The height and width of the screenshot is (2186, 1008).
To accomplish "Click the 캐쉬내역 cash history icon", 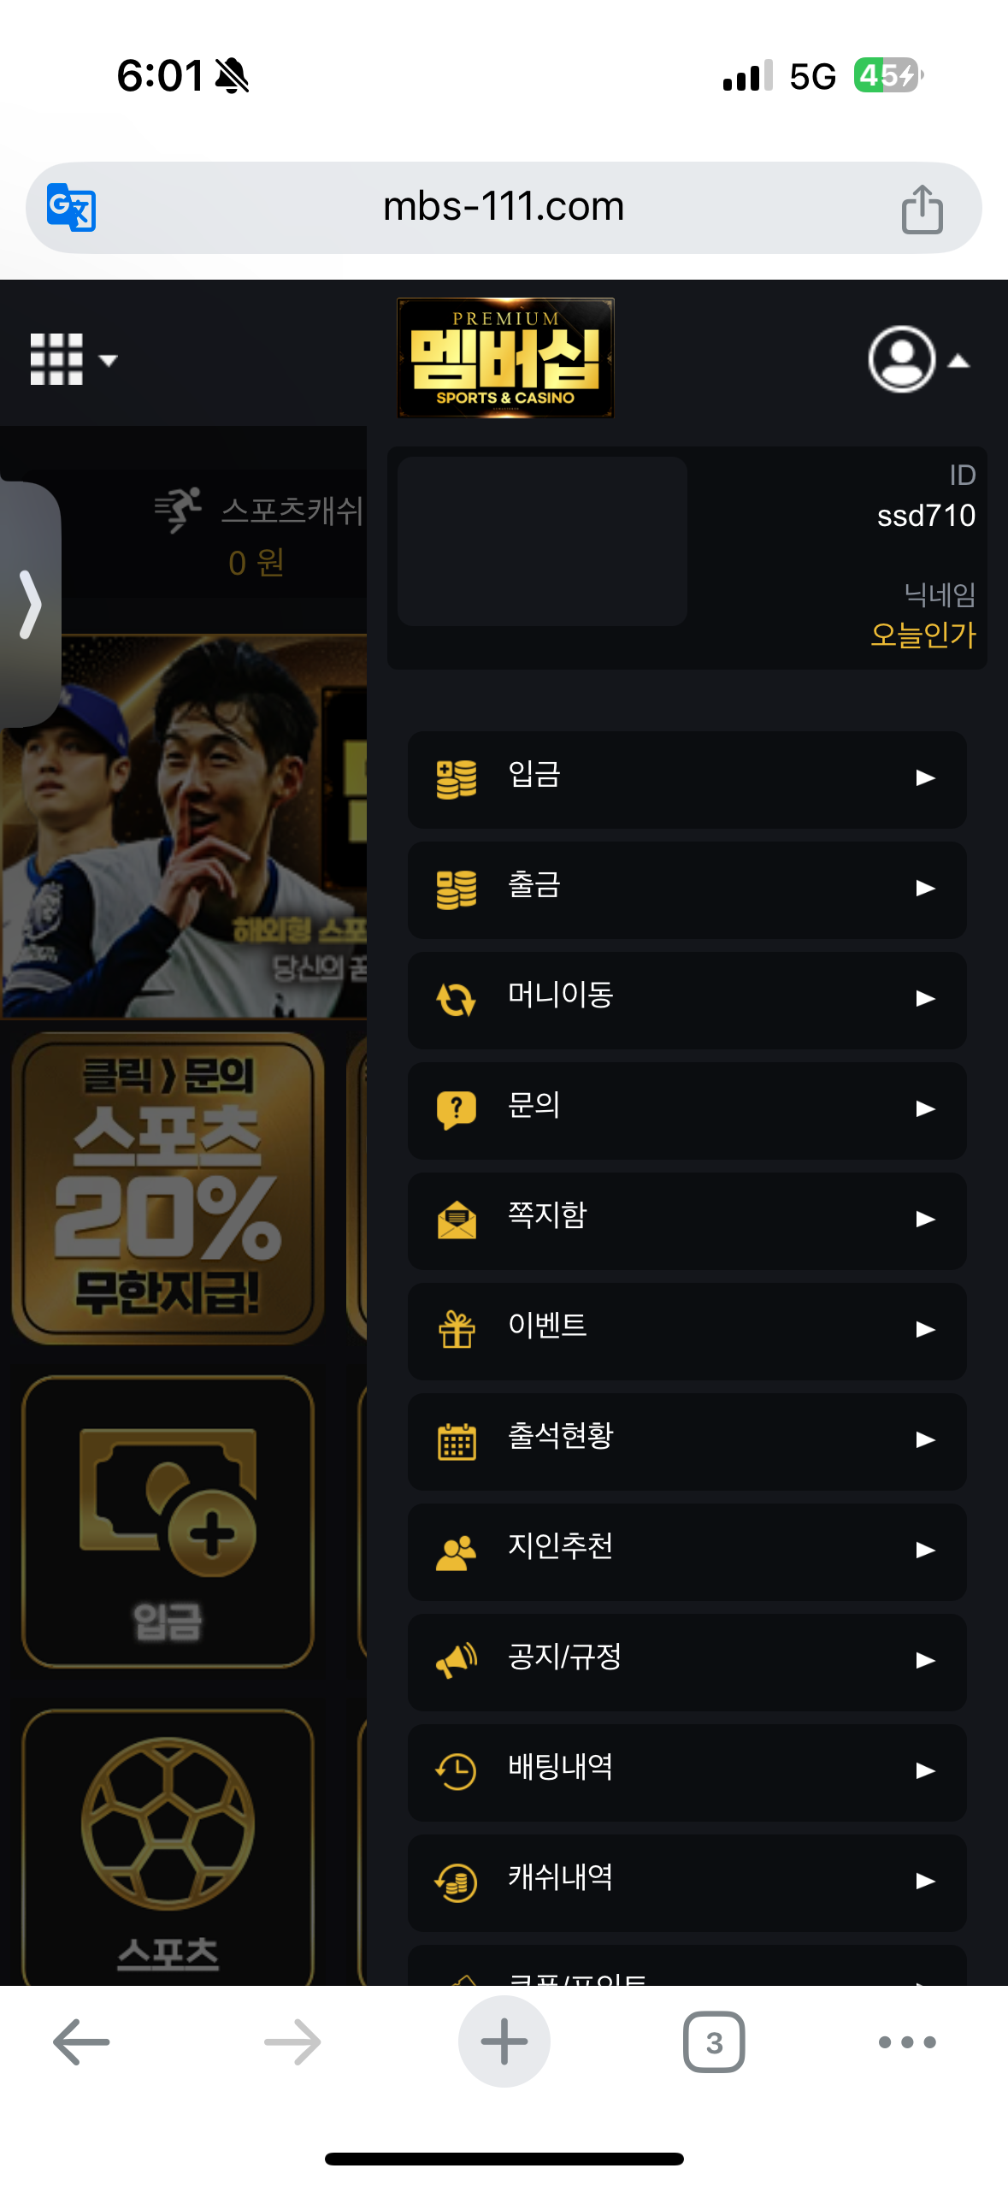I will pos(456,1882).
